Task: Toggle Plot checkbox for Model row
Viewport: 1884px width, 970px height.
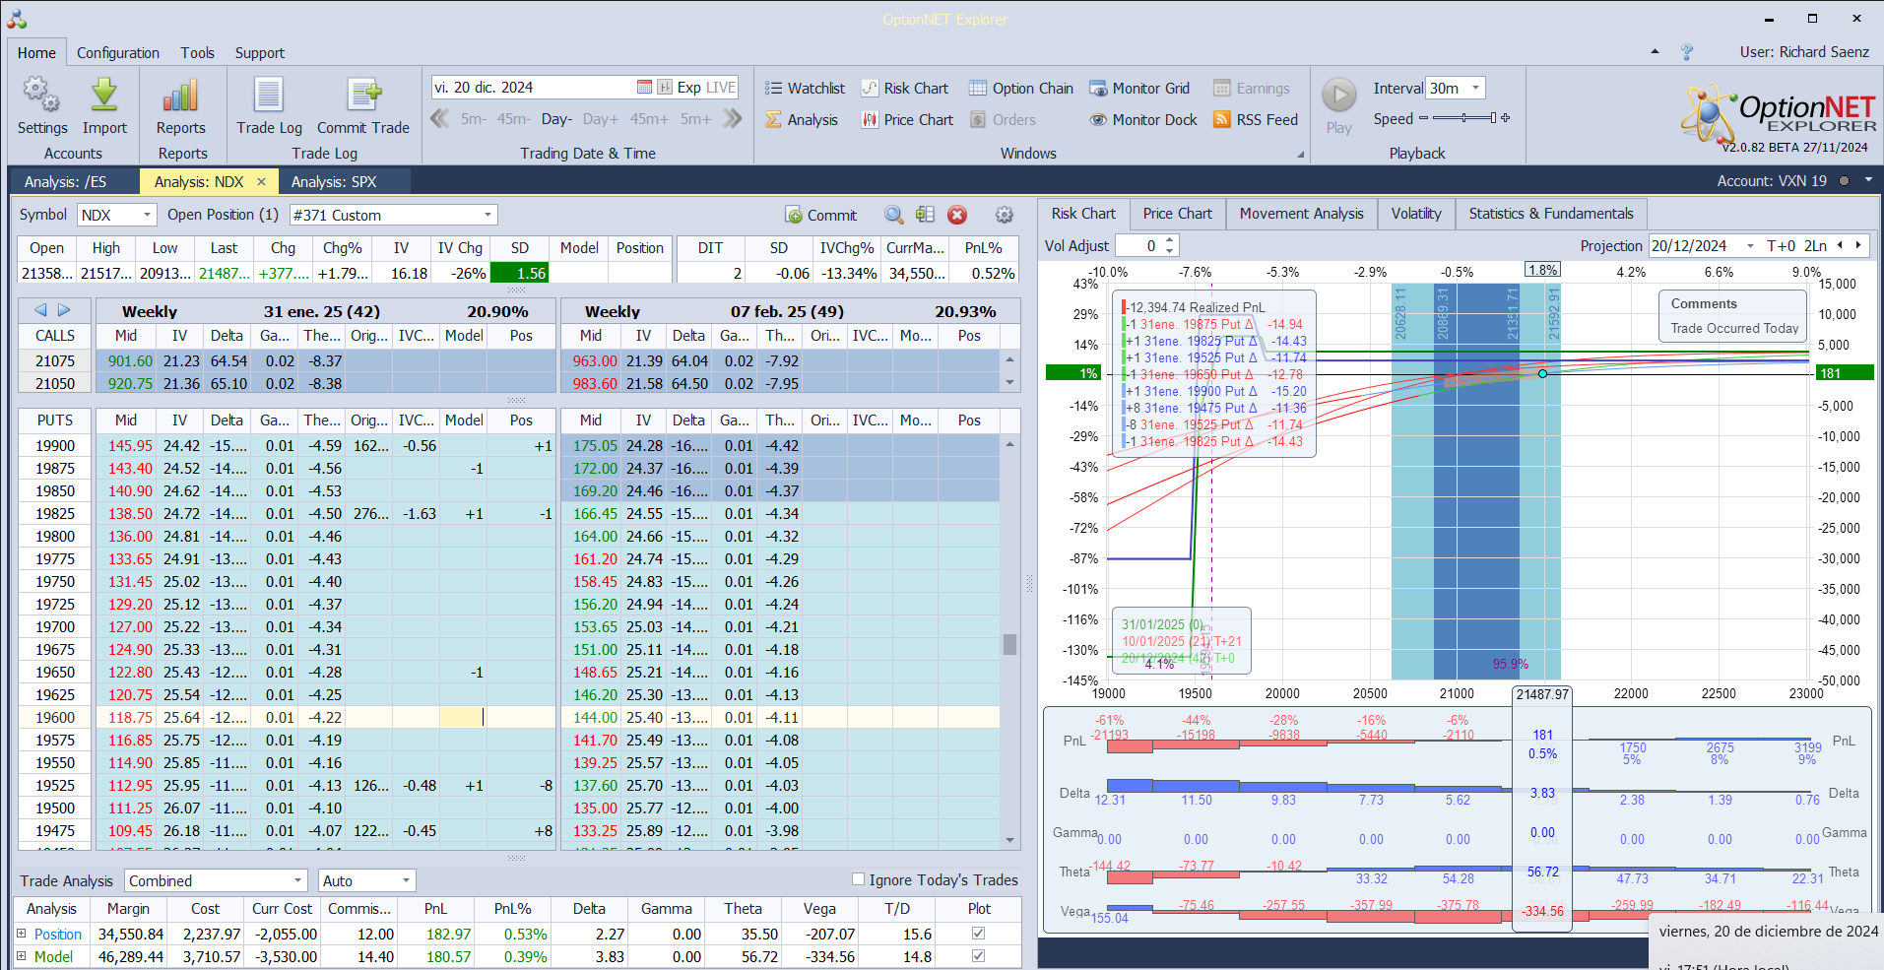Action: click(978, 955)
